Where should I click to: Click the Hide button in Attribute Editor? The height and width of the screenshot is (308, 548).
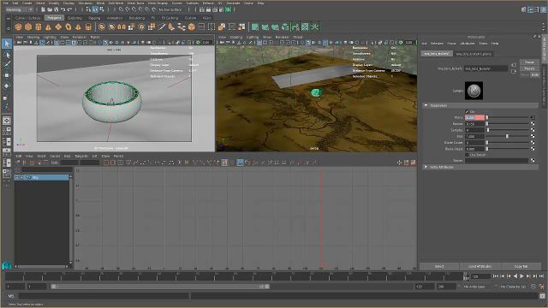[534, 74]
